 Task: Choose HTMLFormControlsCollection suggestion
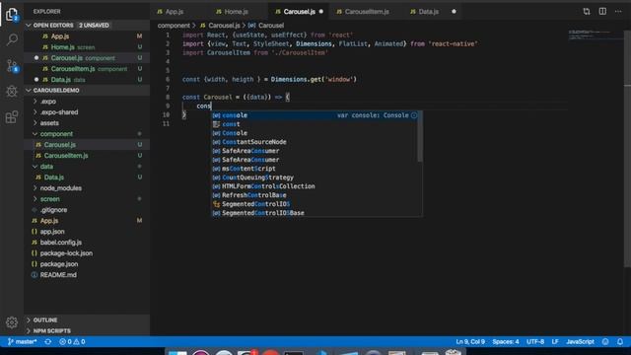click(315, 186)
